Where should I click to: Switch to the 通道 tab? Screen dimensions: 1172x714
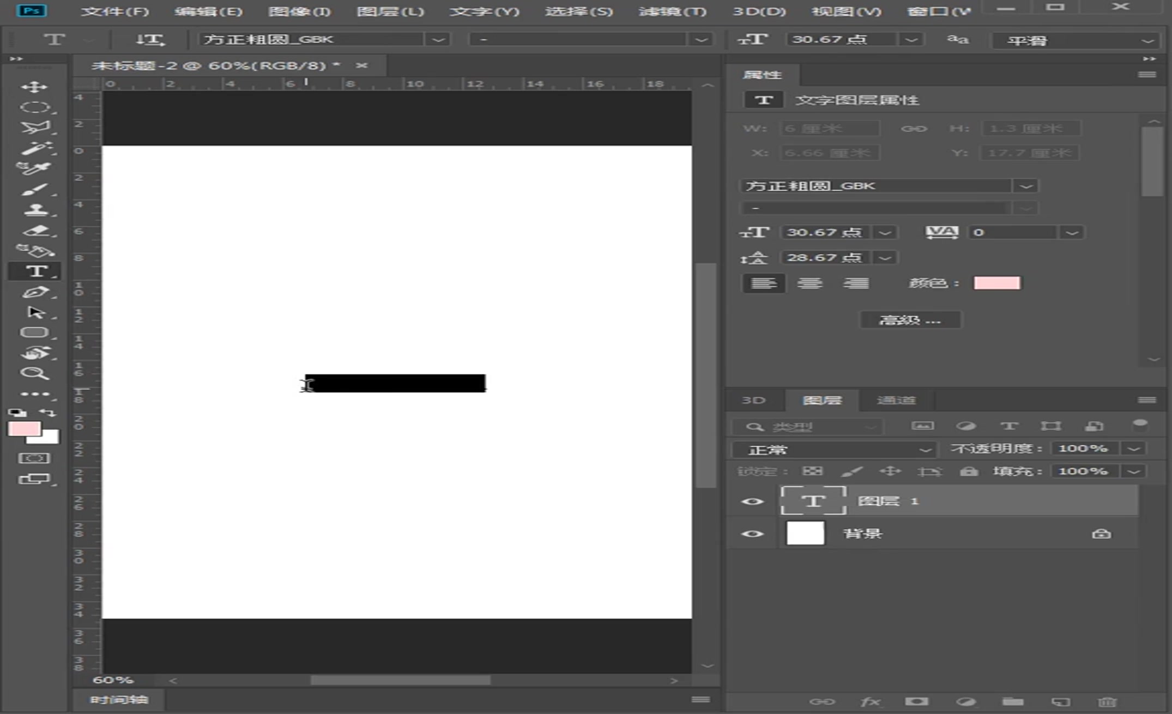[x=897, y=401]
